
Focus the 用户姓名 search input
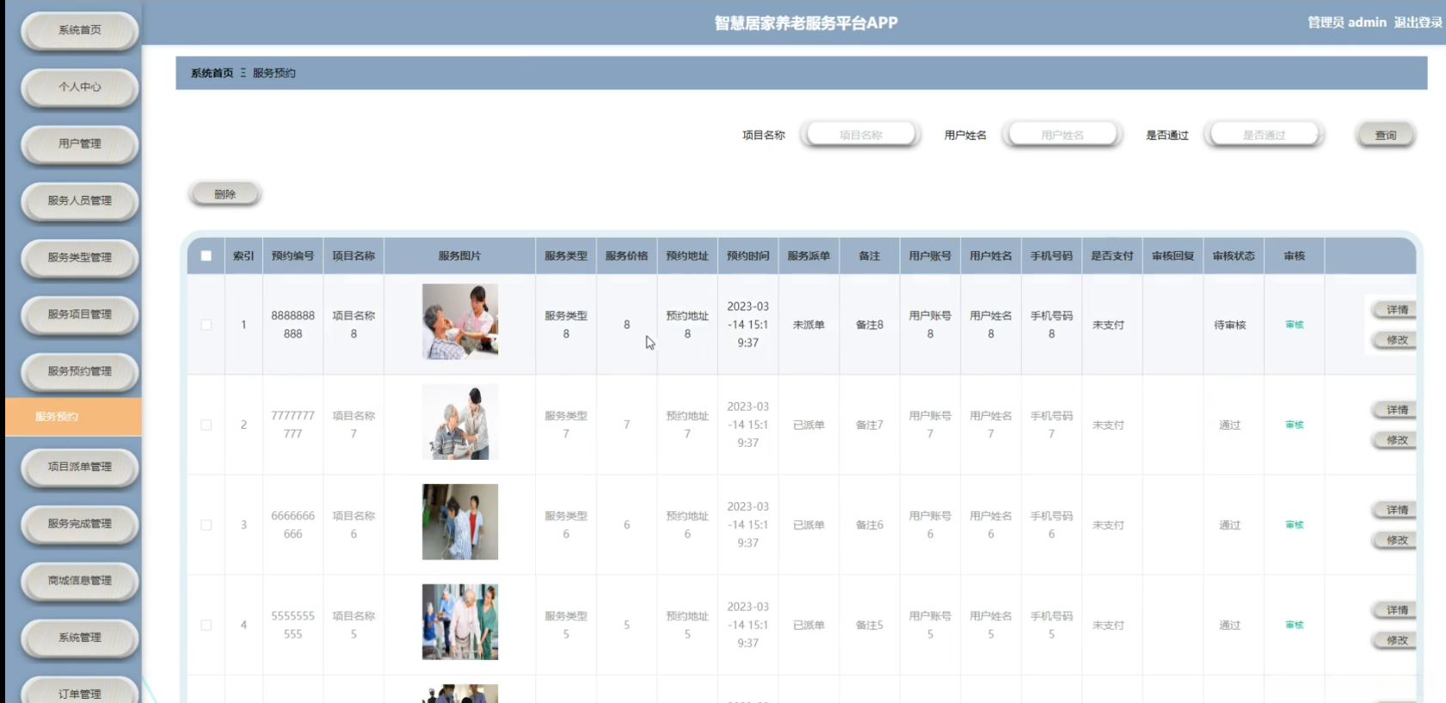pyautogui.click(x=1062, y=135)
